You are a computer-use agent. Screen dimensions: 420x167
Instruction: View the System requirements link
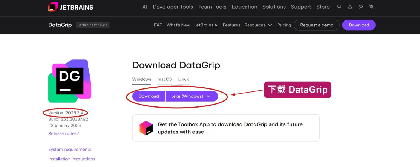[70, 149]
